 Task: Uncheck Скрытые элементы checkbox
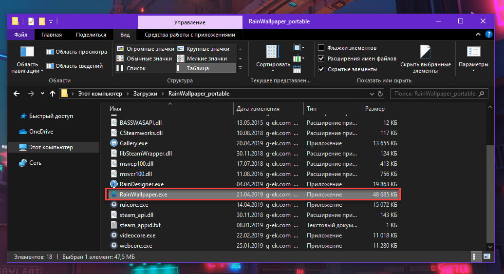point(321,69)
